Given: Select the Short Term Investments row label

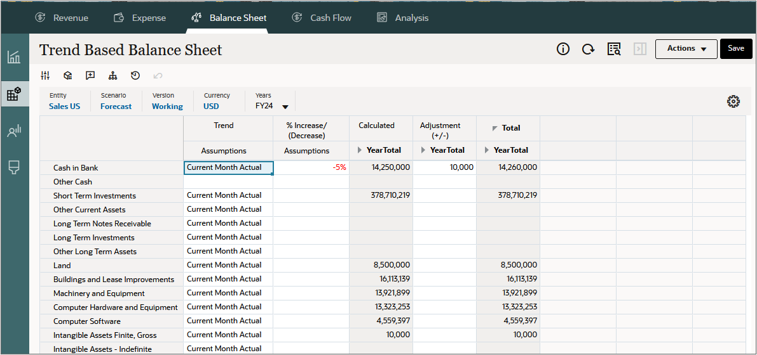Looking at the screenshot, I should pyautogui.click(x=95, y=196).
